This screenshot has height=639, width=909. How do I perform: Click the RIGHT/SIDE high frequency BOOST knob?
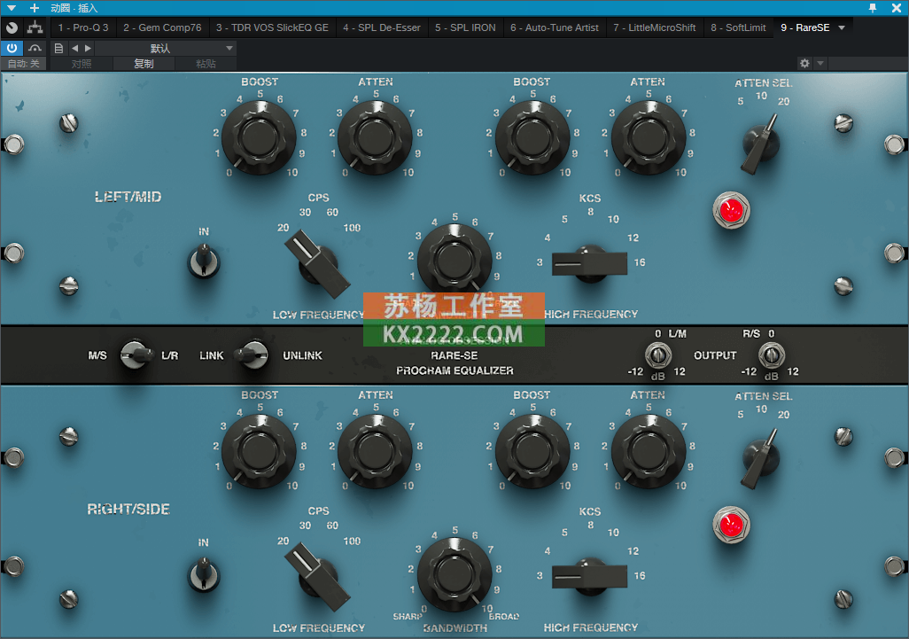(532, 450)
